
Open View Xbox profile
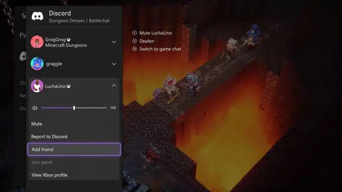(x=49, y=175)
